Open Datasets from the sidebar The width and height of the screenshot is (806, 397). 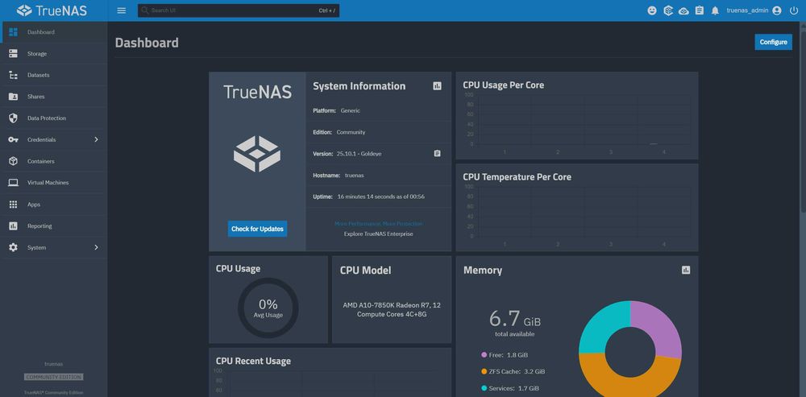pyautogui.click(x=54, y=75)
